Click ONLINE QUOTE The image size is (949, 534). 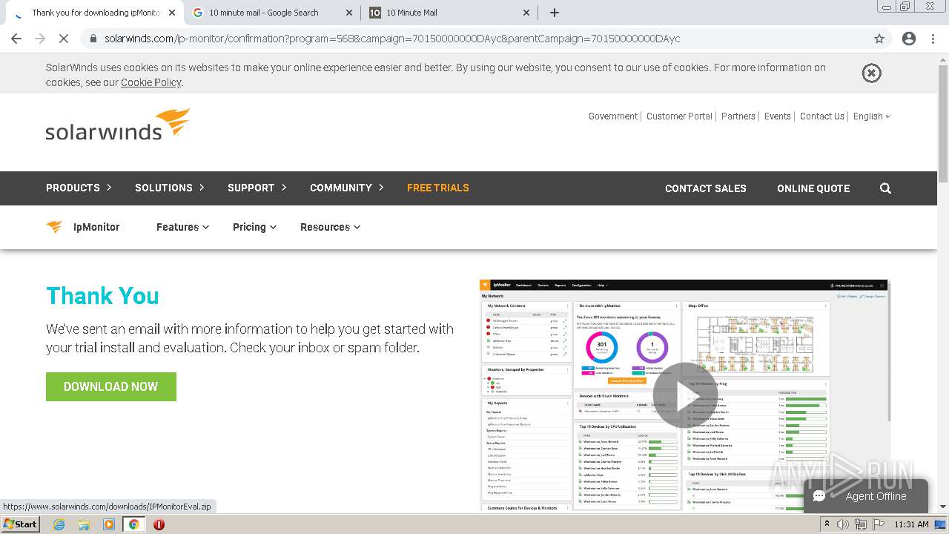[813, 188]
